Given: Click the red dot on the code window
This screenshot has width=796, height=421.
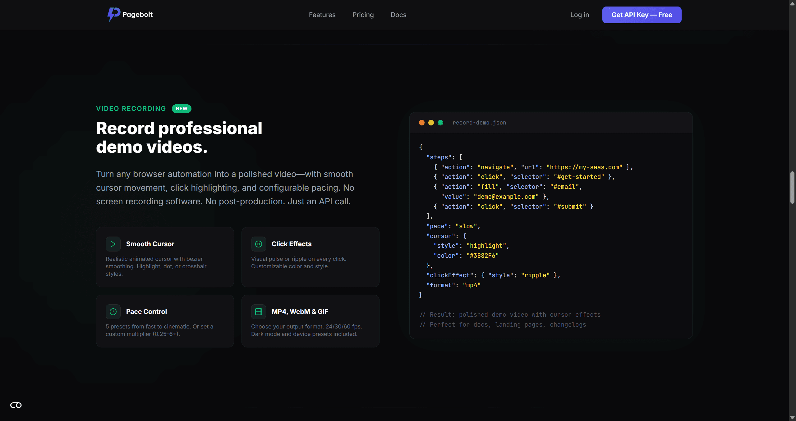Looking at the screenshot, I should coord(422,123).
